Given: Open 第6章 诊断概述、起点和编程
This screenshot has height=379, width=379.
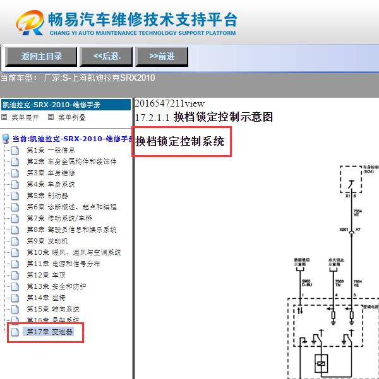Looking at the screenshot, I should pyautogui.click(x=71, y=207).
